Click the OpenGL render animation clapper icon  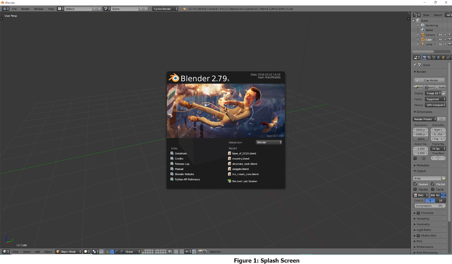[x=205, y=252]
